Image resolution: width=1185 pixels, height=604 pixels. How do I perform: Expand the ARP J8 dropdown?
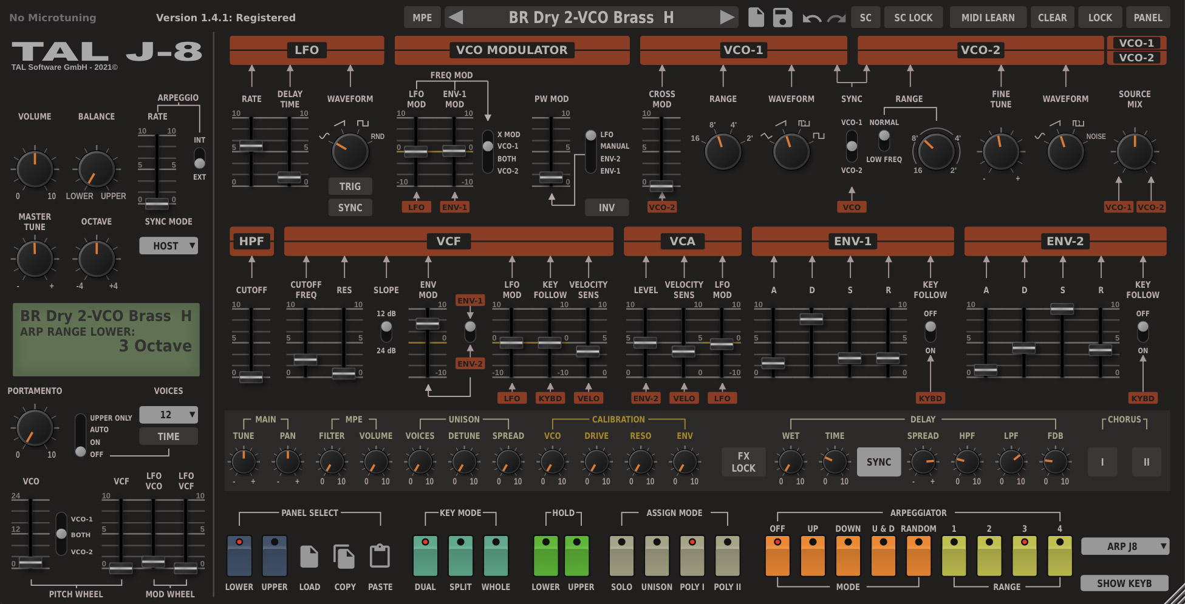1124,546
